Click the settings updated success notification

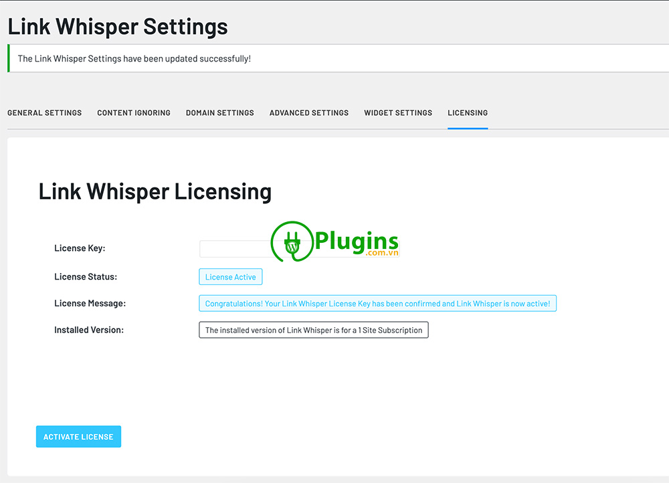click(134, 58)
